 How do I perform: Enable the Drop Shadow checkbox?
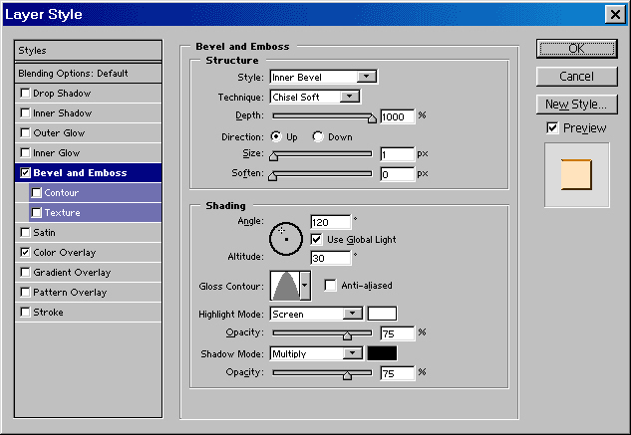[25, 94]
